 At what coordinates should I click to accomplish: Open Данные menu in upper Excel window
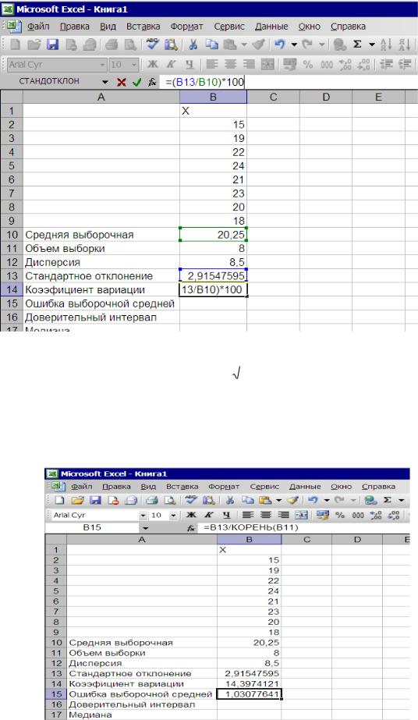point(271,27)
